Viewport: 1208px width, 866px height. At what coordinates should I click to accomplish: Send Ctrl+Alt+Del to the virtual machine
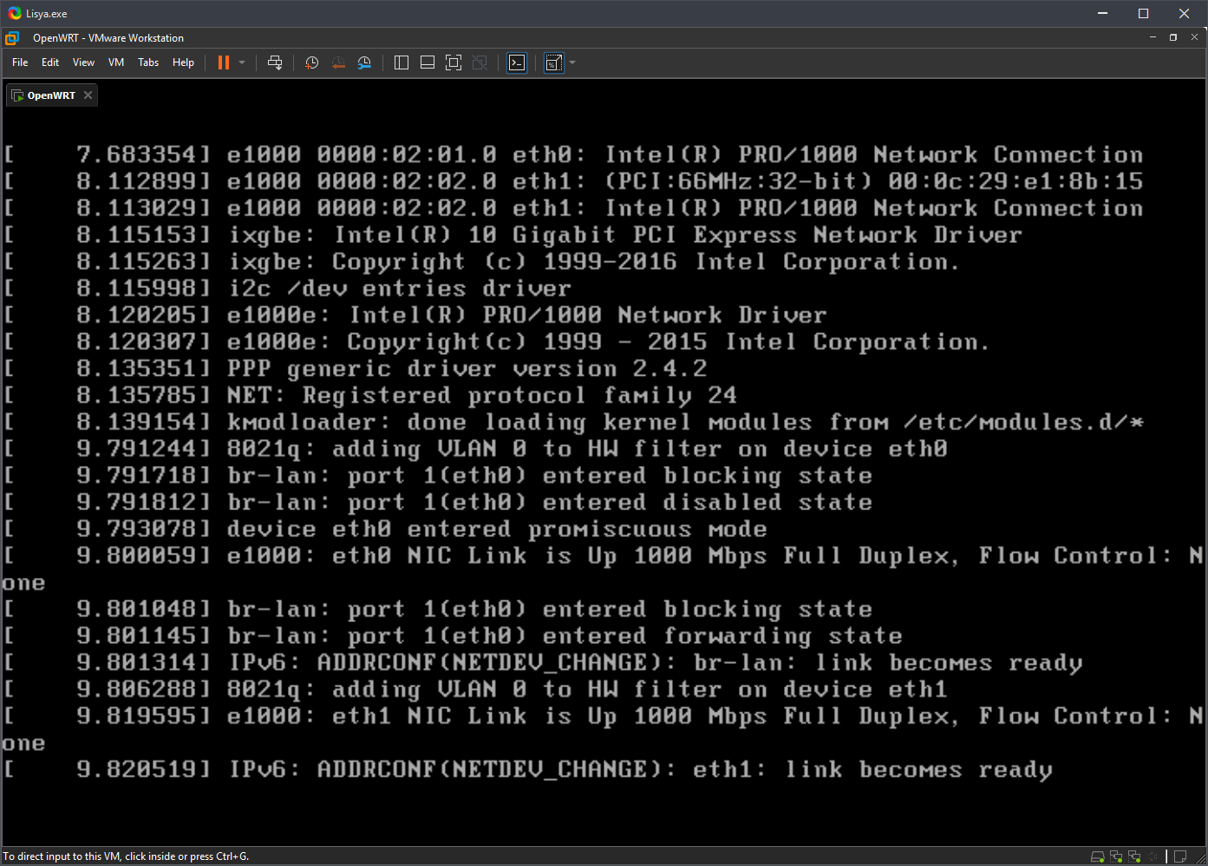coord(275,62)
